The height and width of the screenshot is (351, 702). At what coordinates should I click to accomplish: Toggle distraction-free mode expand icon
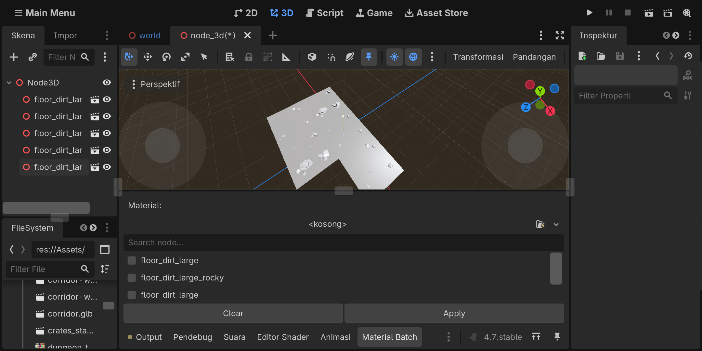point(560,35)
